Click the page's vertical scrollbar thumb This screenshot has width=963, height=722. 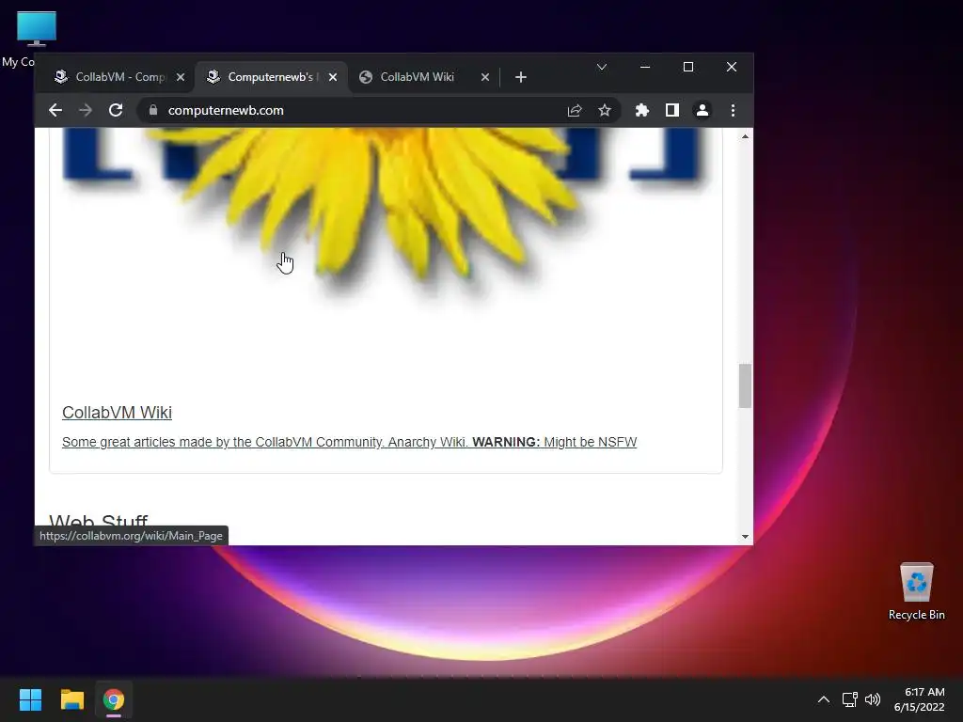[745, 385]
